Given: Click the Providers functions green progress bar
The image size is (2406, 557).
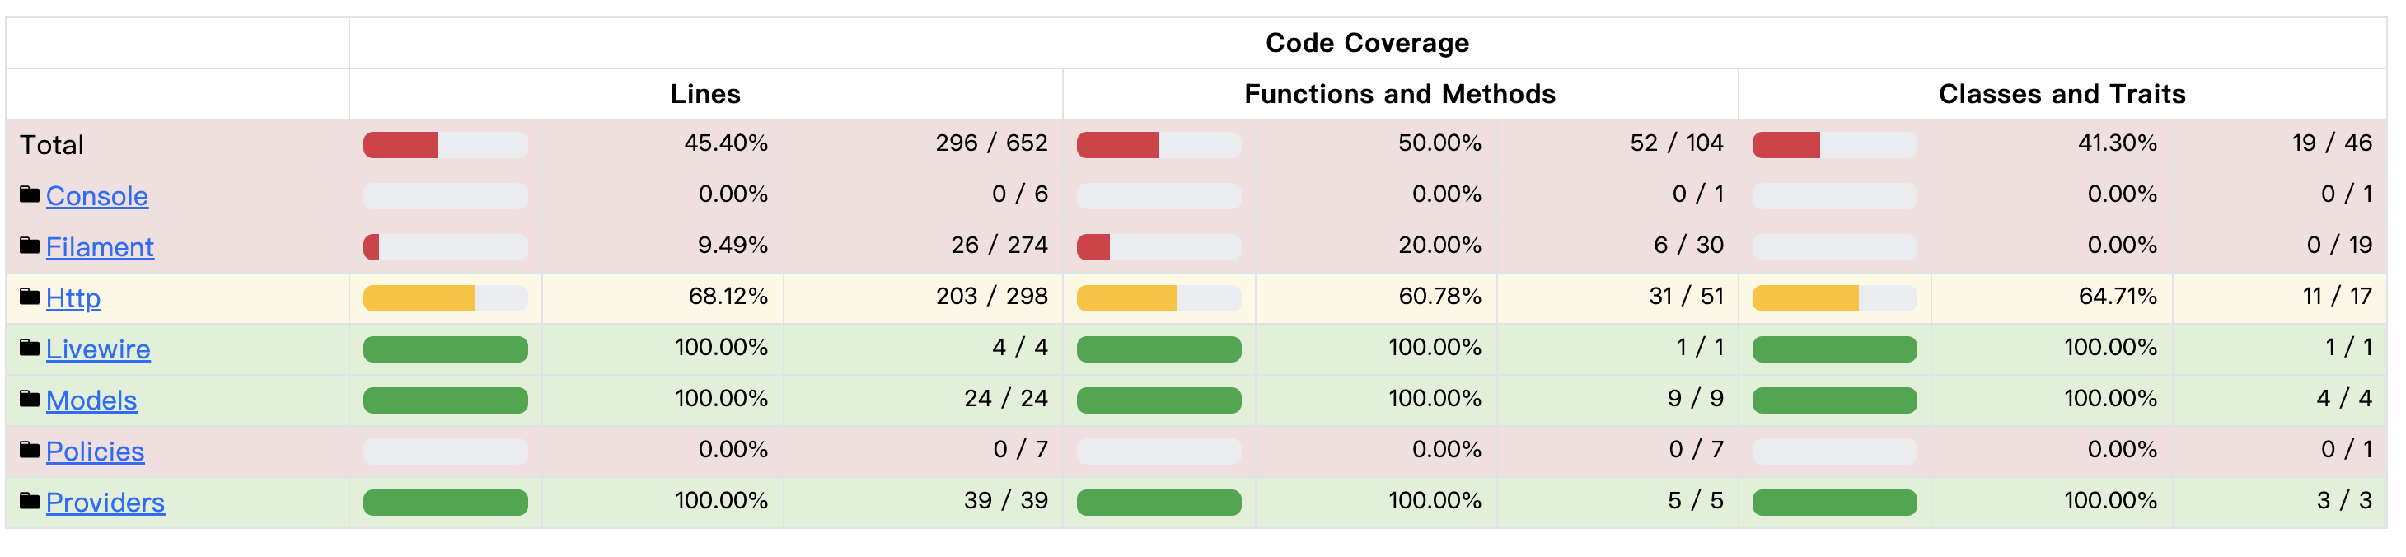Looking at the screenshot, I should pyautogui.click(x=1159, y=503).
